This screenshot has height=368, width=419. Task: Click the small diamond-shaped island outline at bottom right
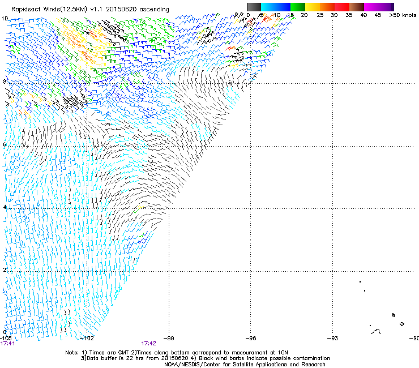point(401,324)
